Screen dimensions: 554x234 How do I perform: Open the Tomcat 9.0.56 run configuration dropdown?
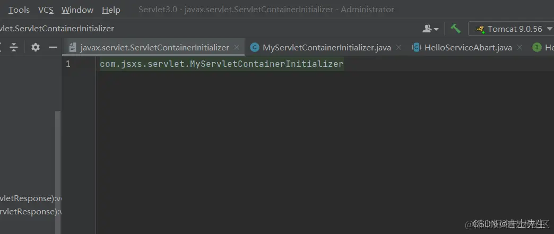click(511, 29)
